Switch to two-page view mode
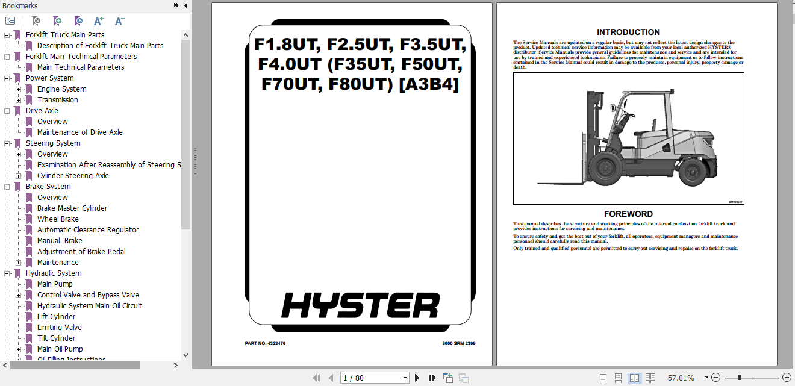This screenshot has height=386, width=795. 635,378
